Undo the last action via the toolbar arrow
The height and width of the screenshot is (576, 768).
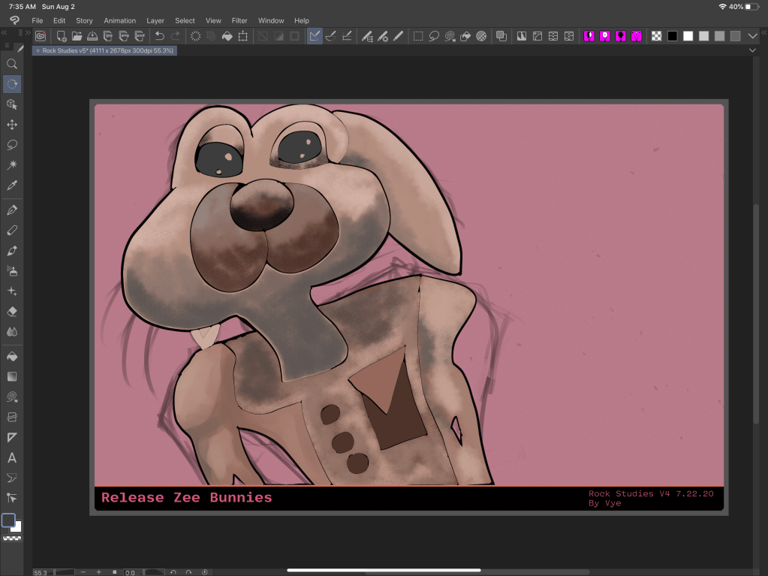[160, 35]
